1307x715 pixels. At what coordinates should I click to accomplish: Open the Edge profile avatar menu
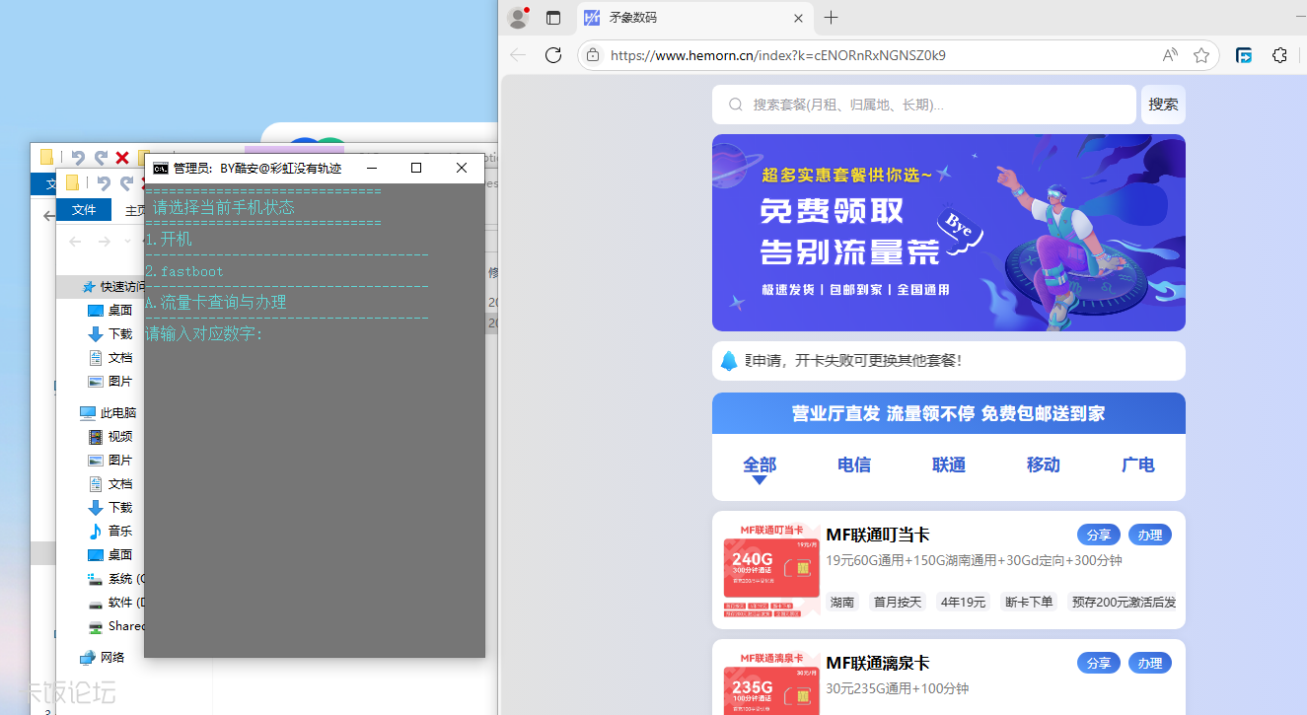pos(517,18)
